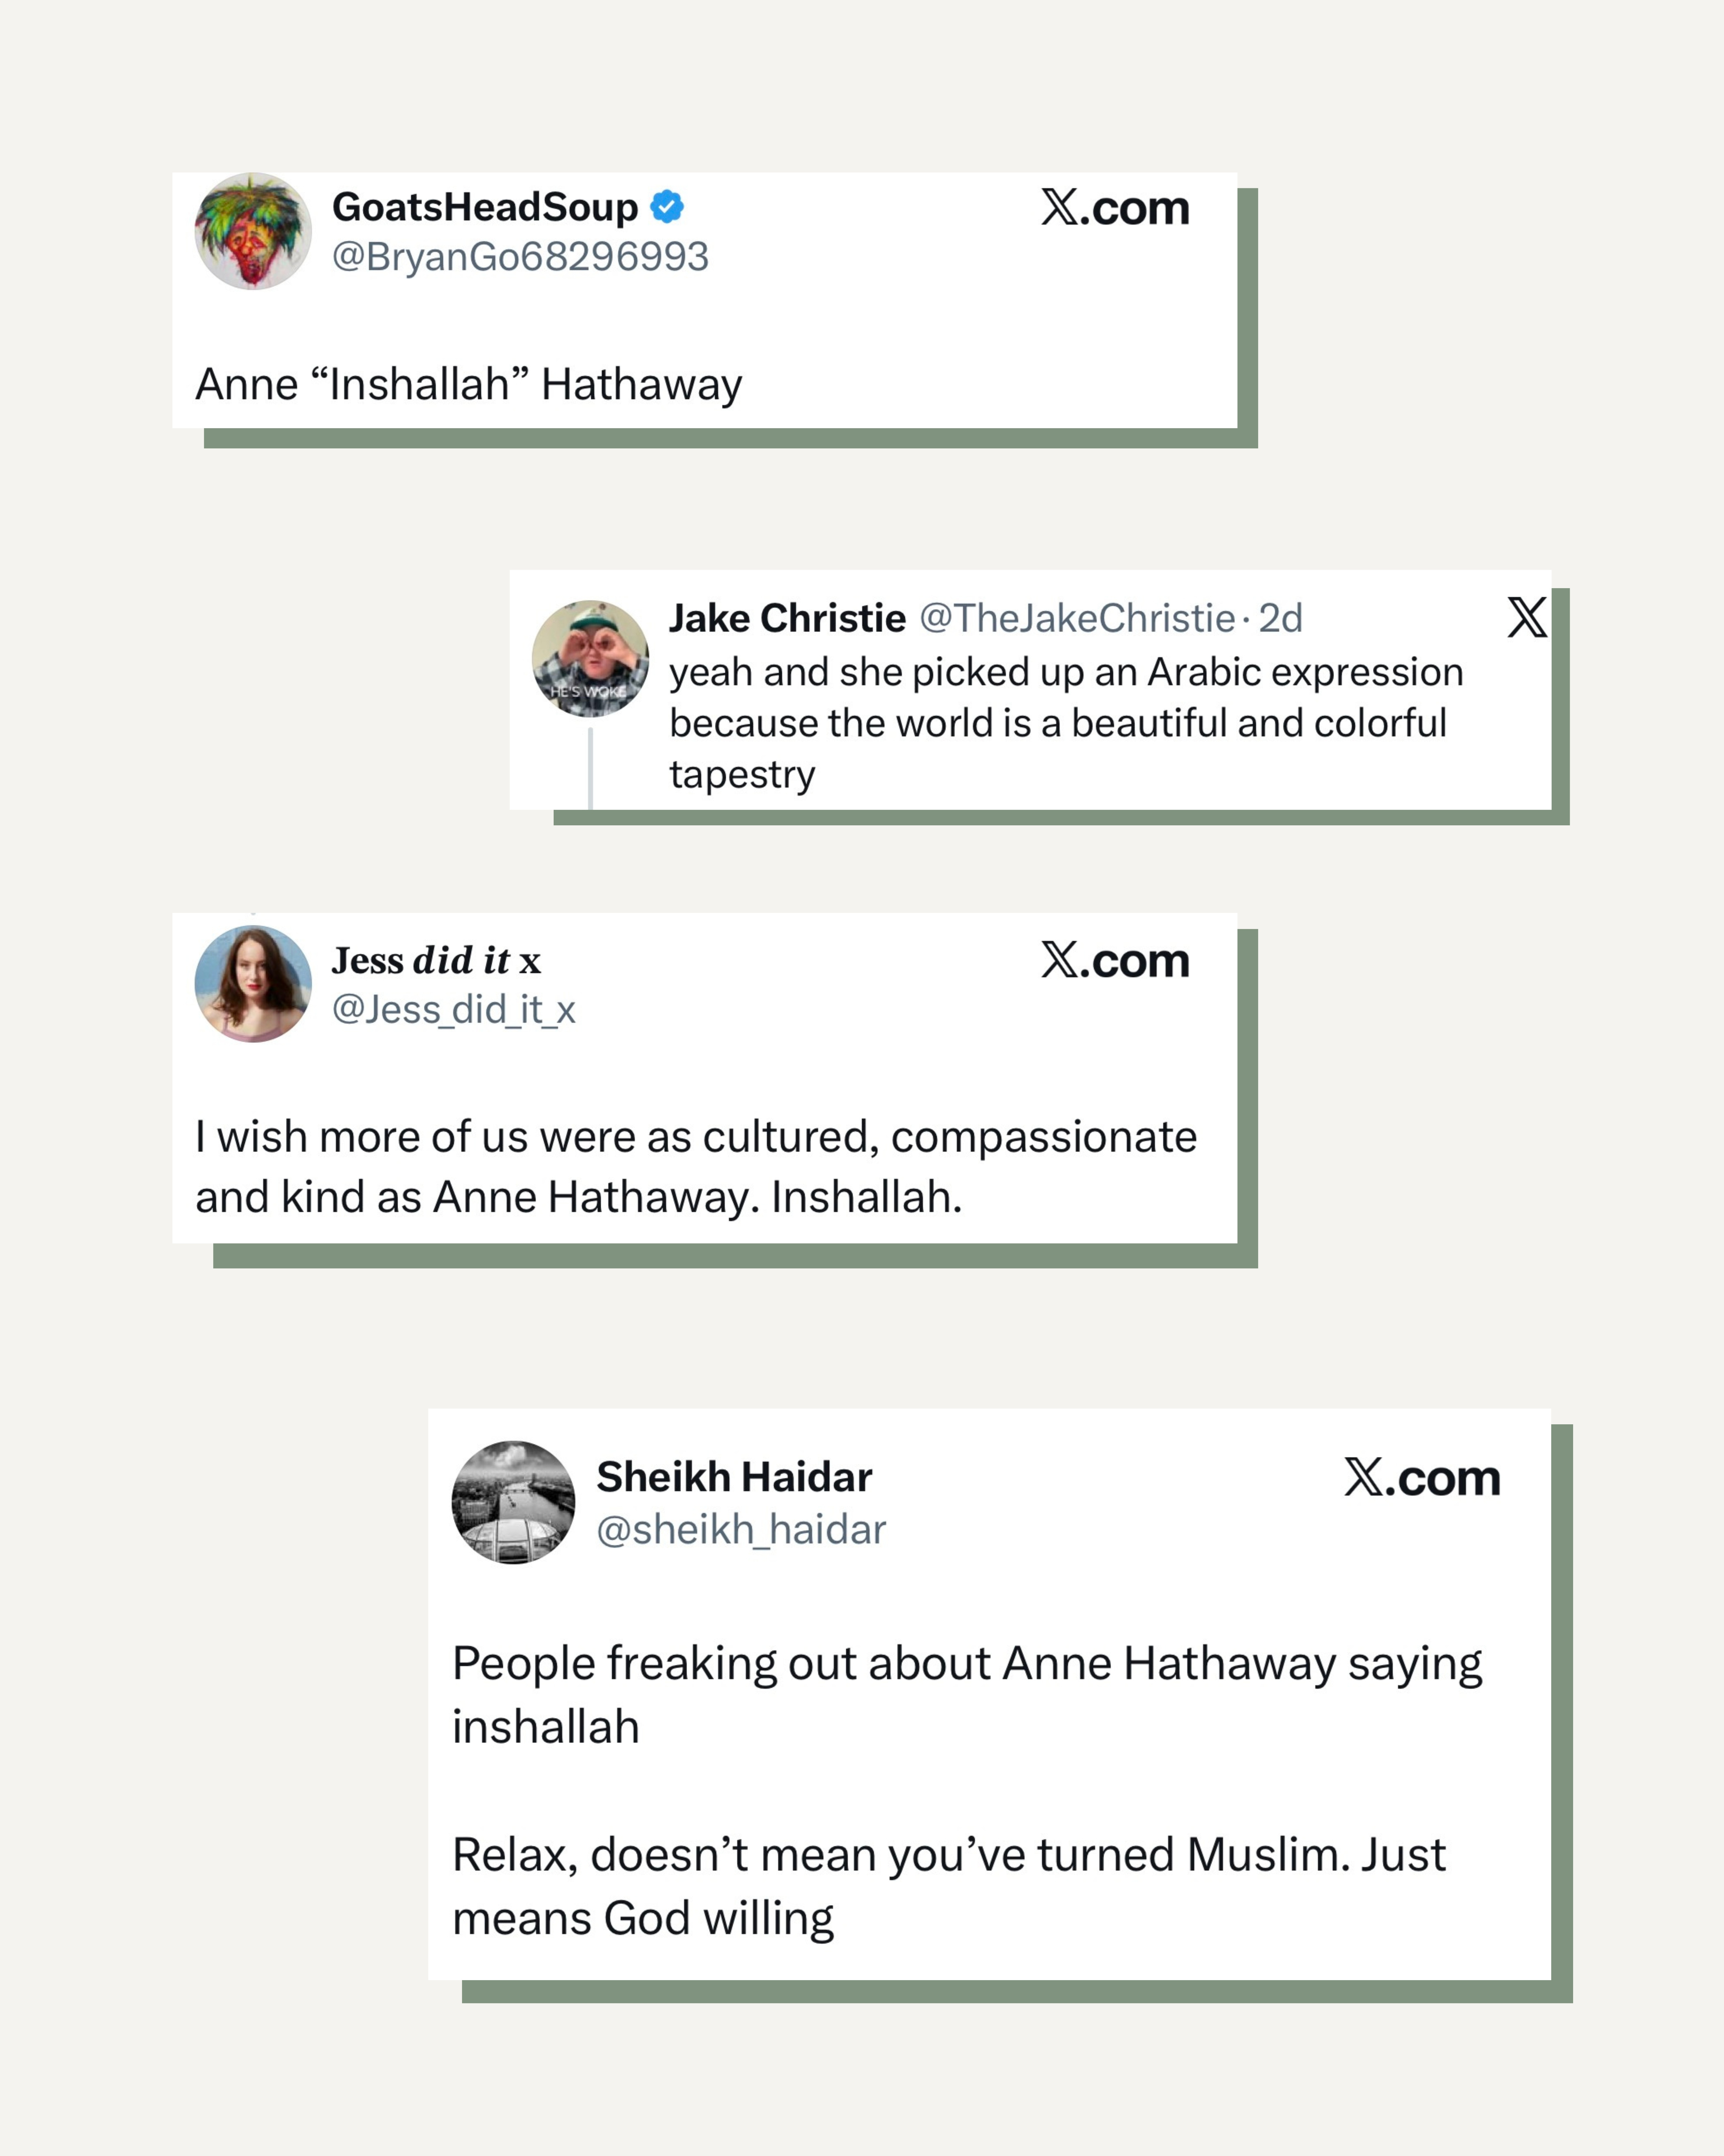Click Sheikh Haidar's black-and-white avatar

pyautogui.click(x=513, y=1502)
